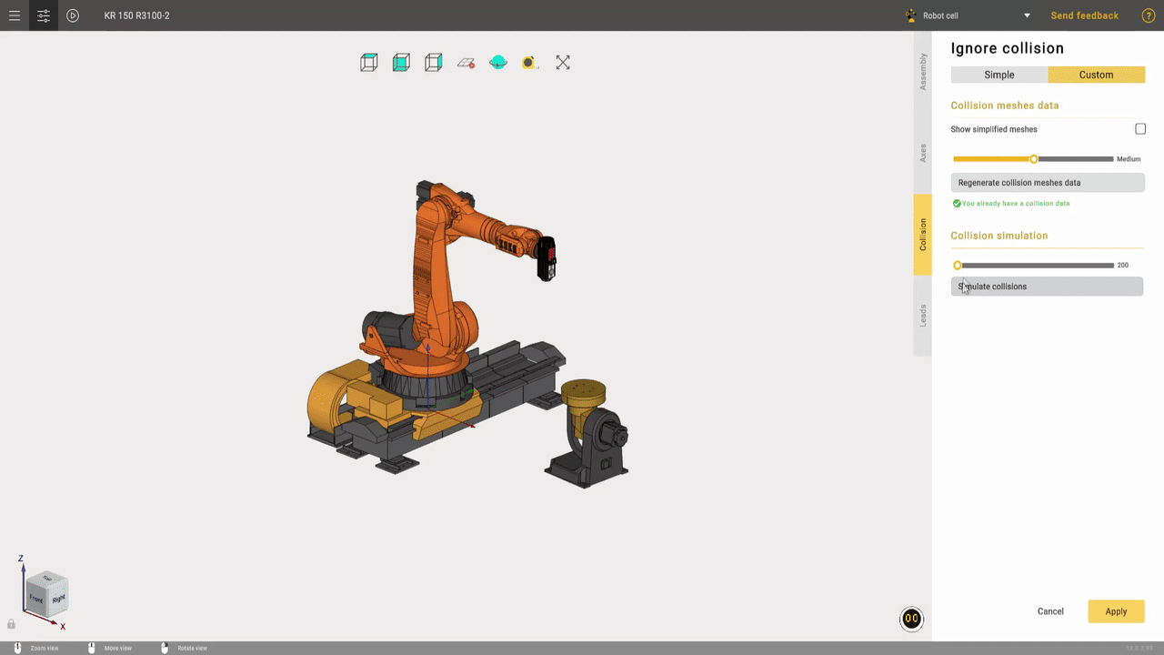
Task: Switch to the Simple mode
Action: pos(998,75)
